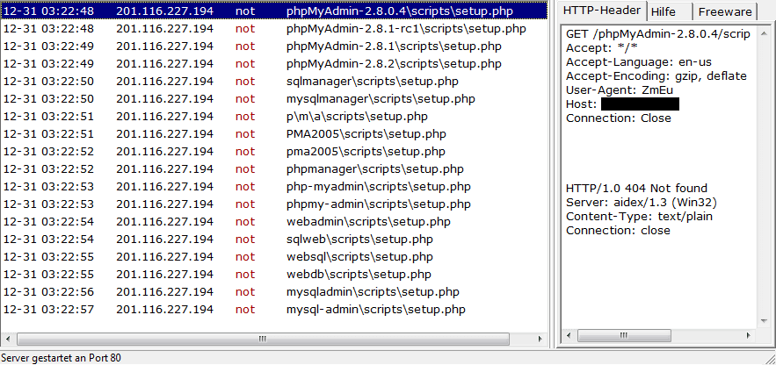Select the mysqlmanager\scripts\setup.php row
The width and height of the screenshot is (776, 365).
coord(274,99)
